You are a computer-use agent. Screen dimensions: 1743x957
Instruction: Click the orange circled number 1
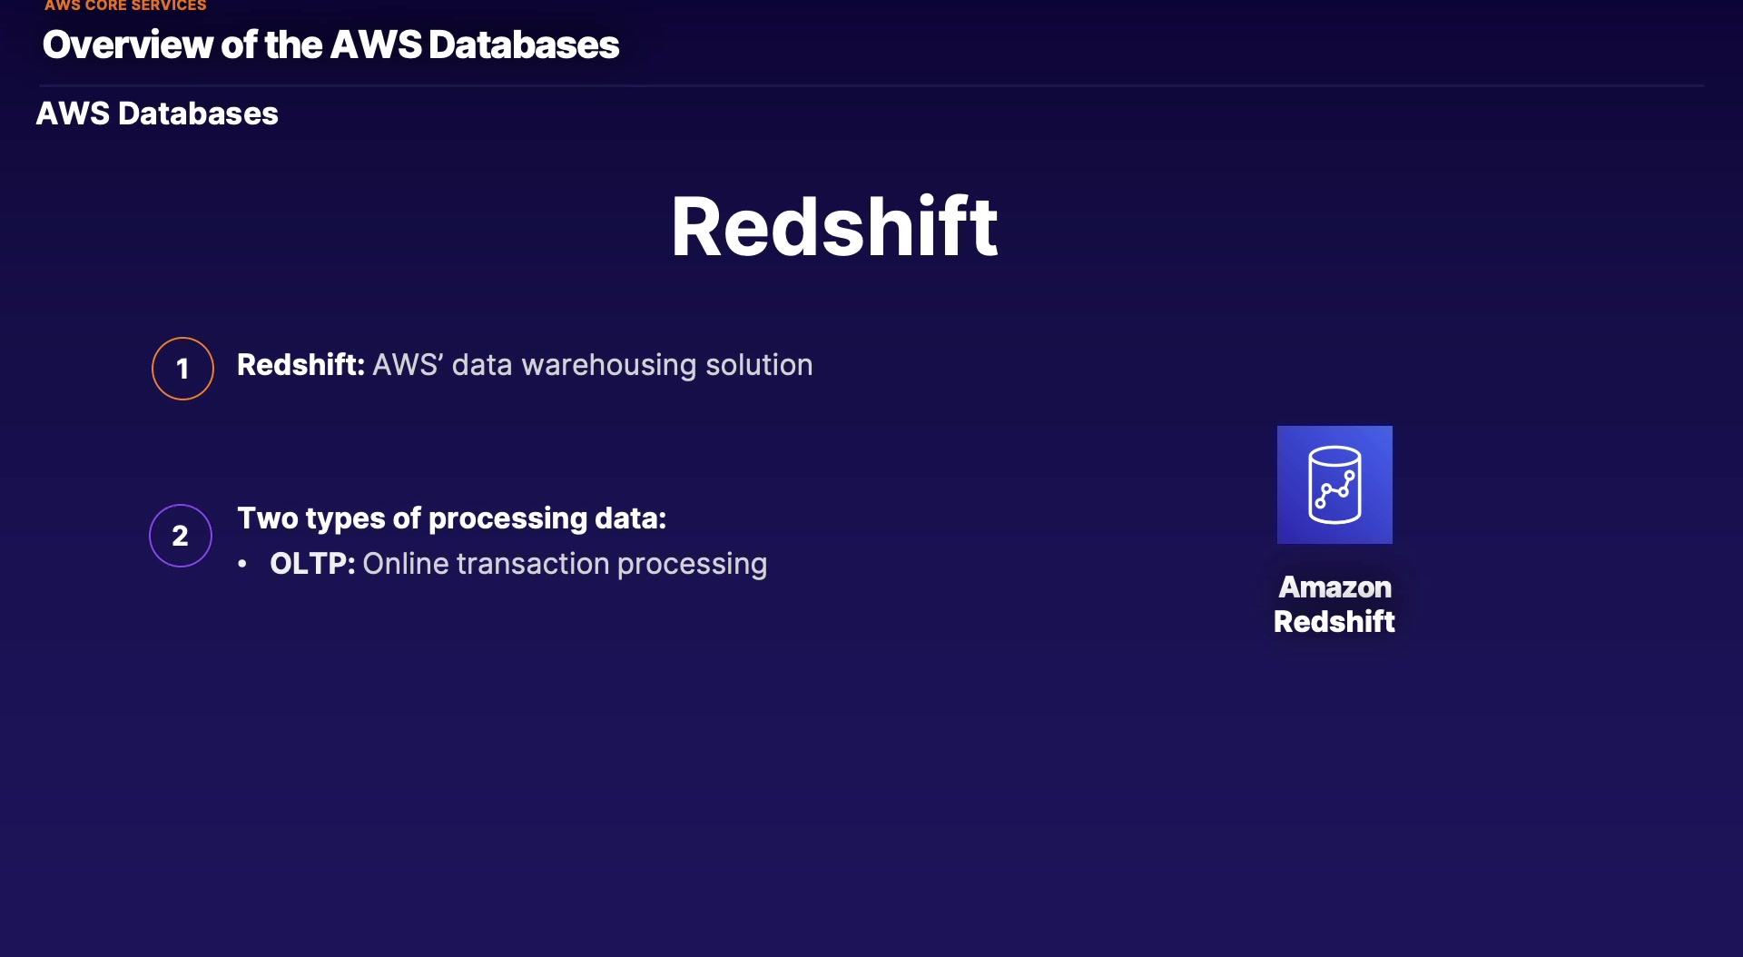pos(182,369)
